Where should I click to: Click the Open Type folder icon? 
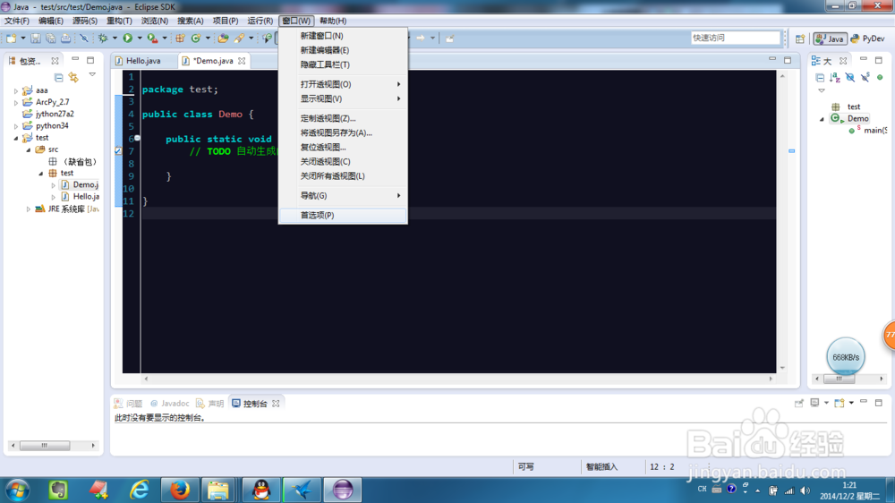click(x=223, y=38)
